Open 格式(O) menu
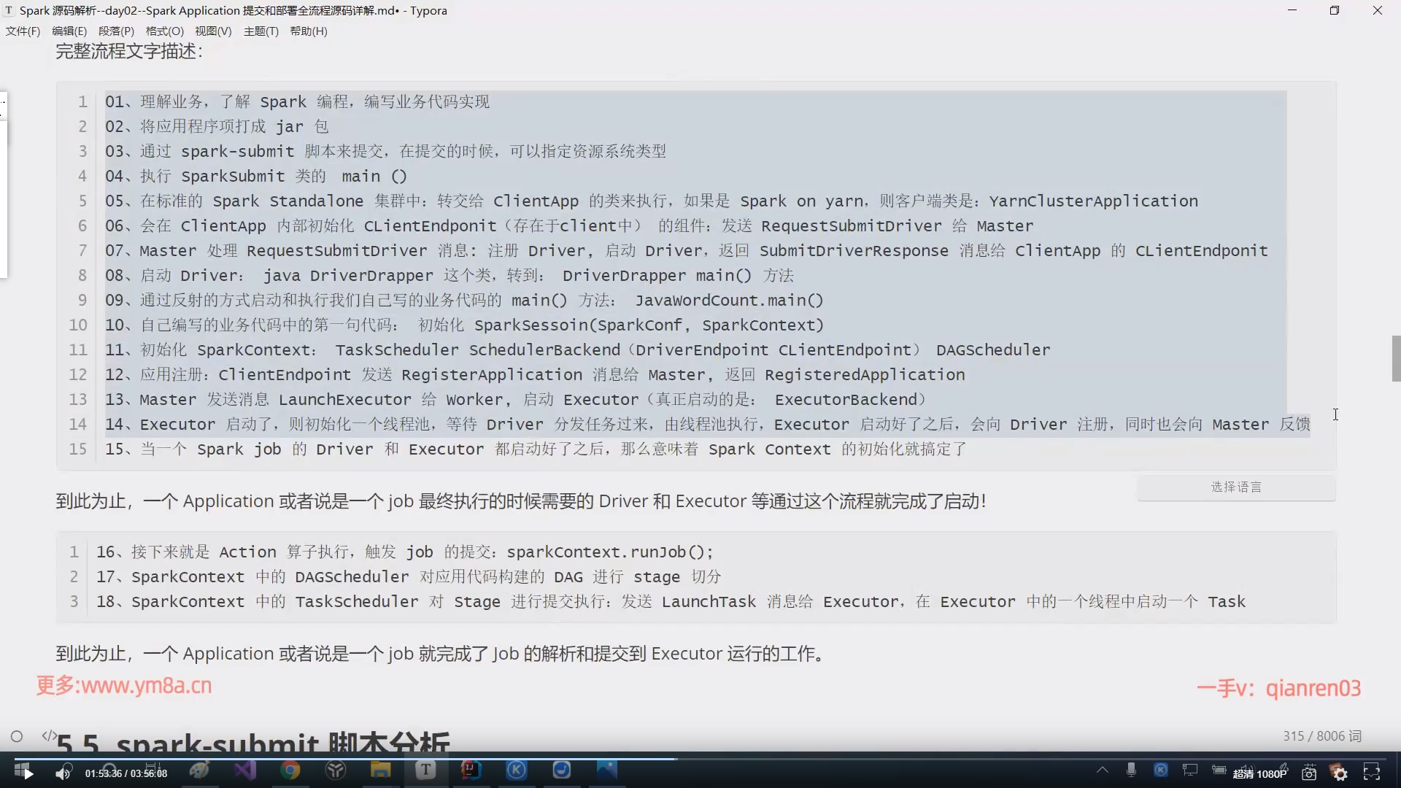 click(x=164, y=31)
